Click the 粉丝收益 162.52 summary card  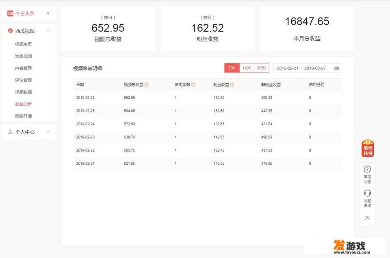(208, 29)
